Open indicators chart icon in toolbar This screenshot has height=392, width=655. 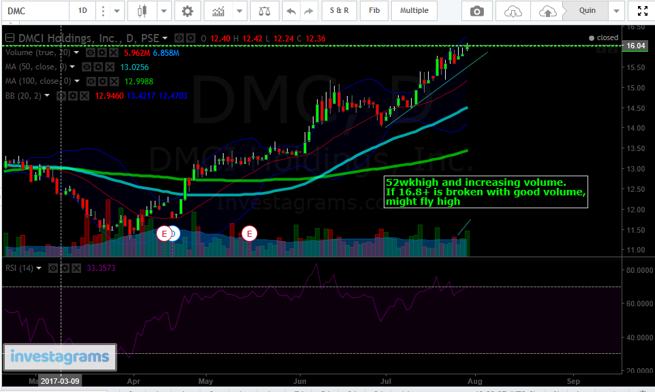(x=218, y=11)
